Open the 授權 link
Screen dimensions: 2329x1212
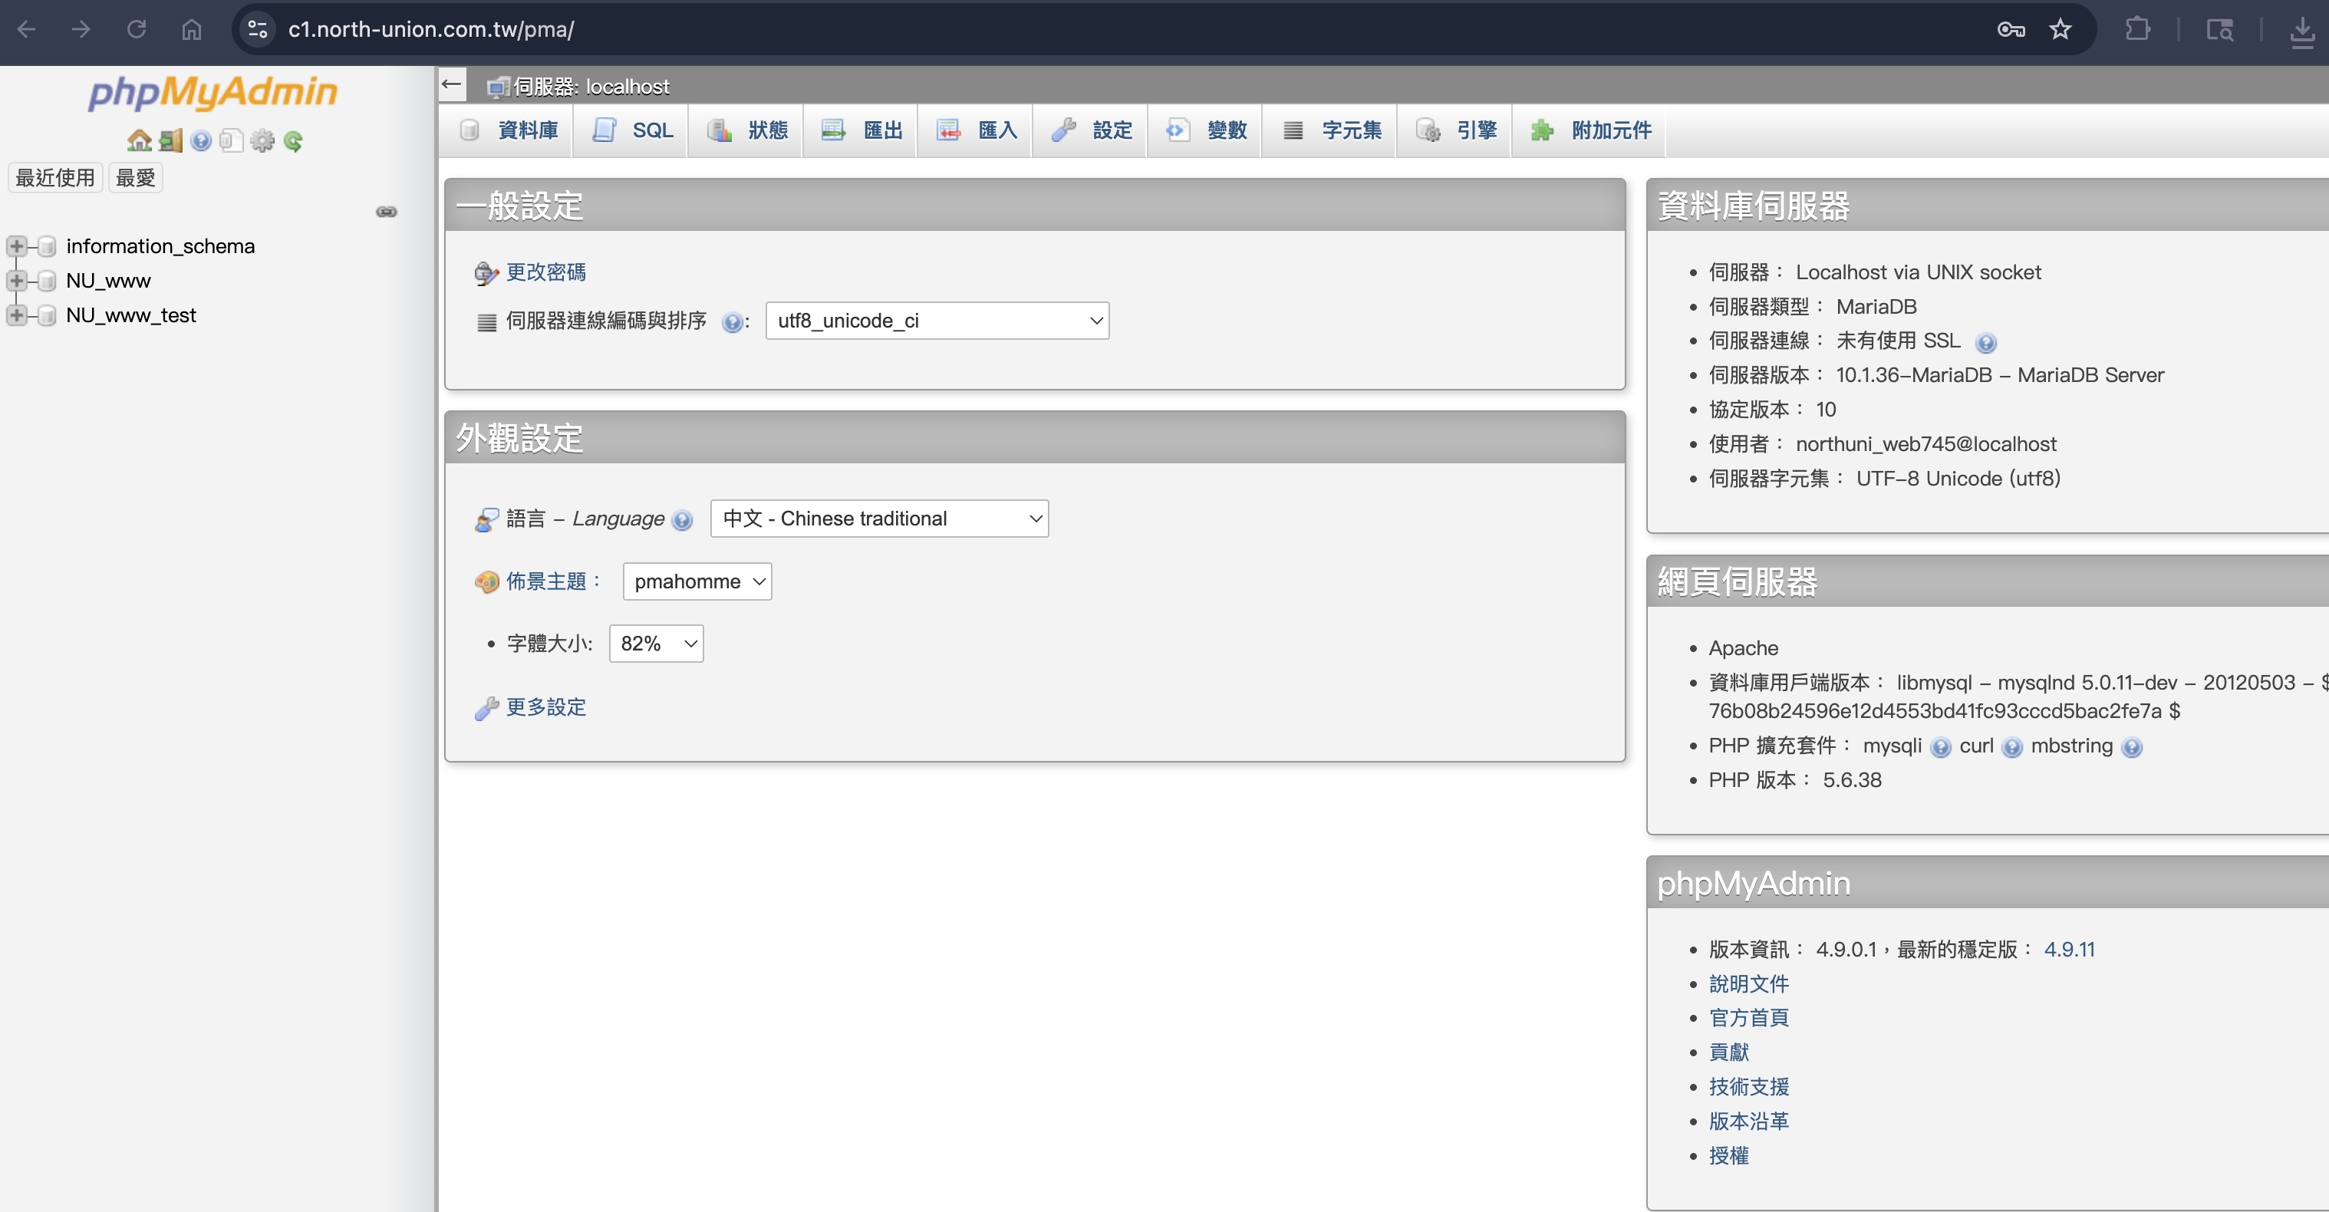pos(1728,1155)
